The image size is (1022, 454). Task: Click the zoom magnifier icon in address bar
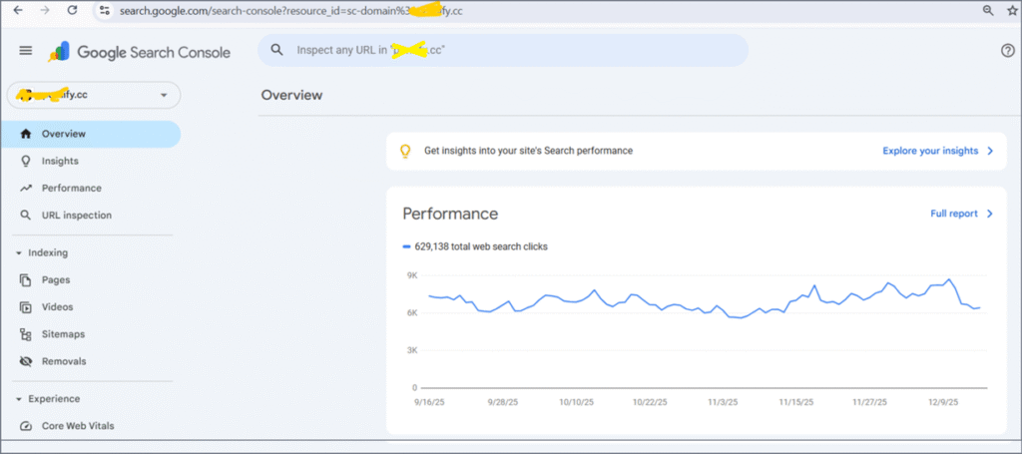[x=988, y=10]
